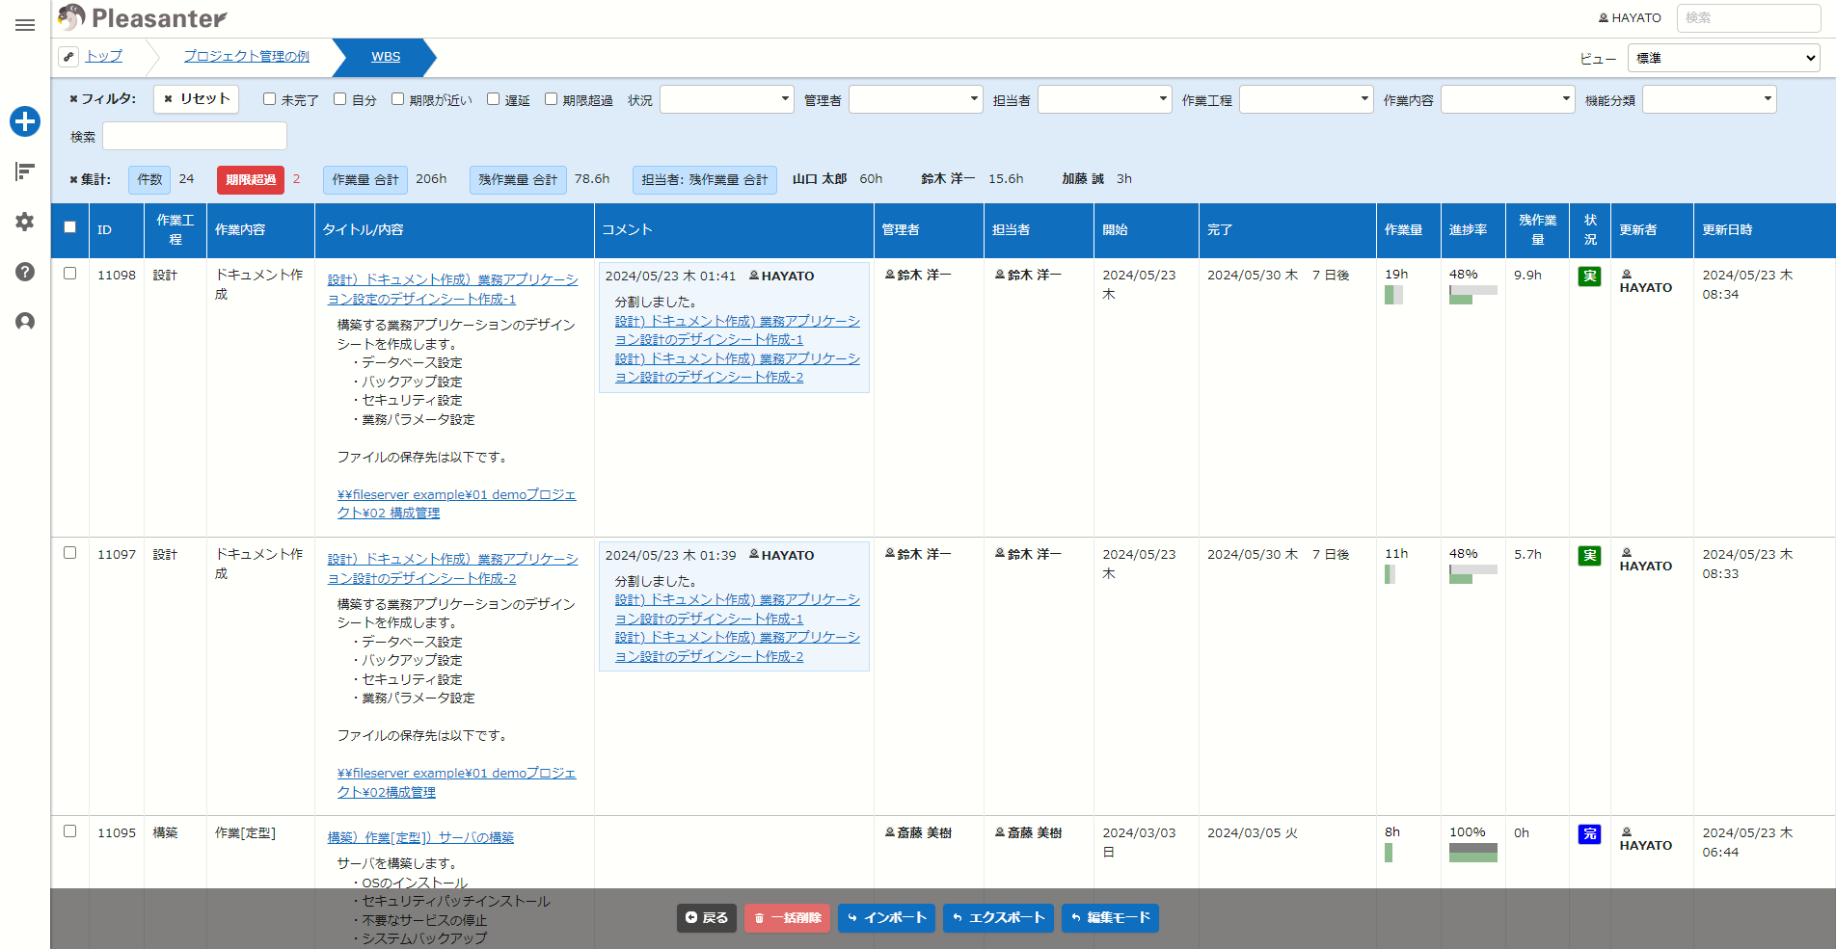
Task: Select the WBS breadcrumb tab
Action: click(x=386, y=57)
